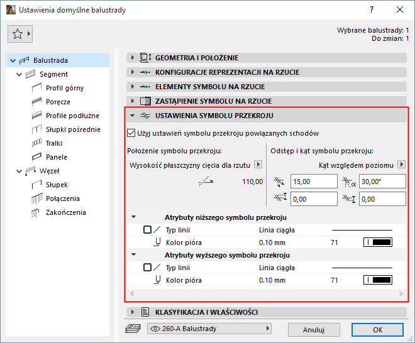
Task: Collapse the Węzeł tree node
Action: tap(19, 171)
